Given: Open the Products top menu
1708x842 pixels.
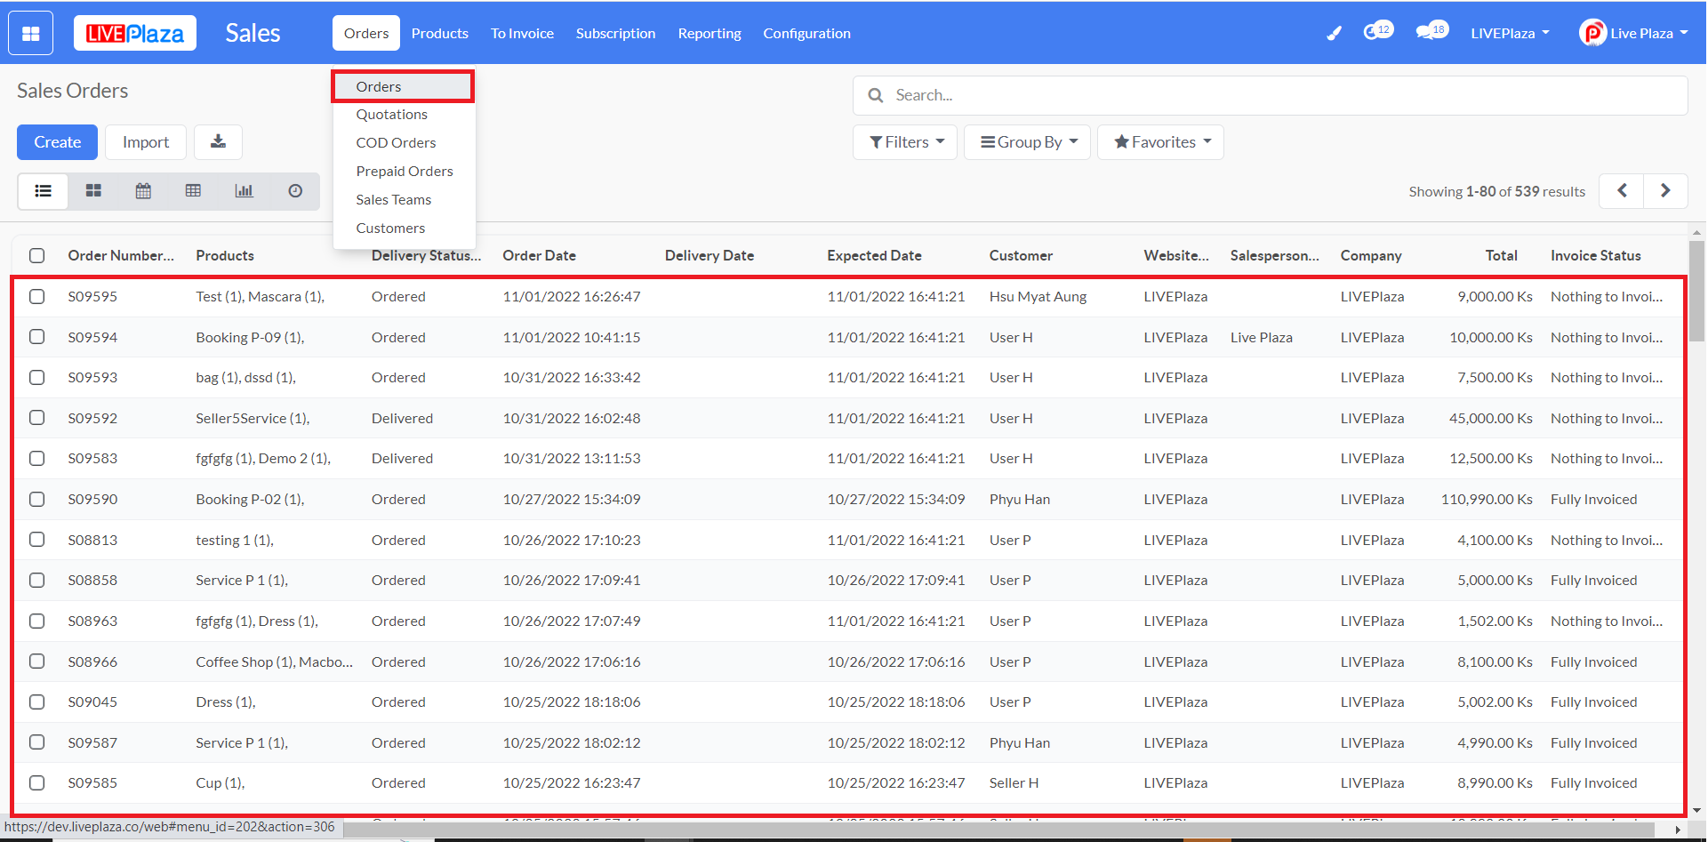Looking at the screenshot, I should coord(439,34).
